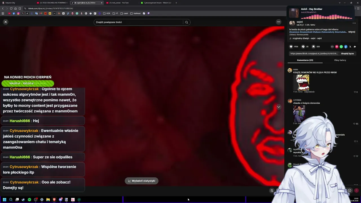Share the video on X
The image size is (361, 203).
click(x=350, y=47)
